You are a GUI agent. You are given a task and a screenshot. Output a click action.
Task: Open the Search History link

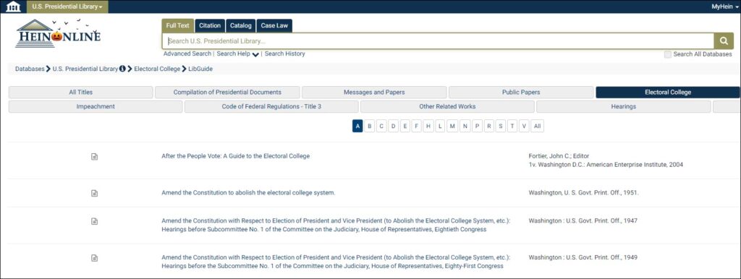(x=285, y=53)
